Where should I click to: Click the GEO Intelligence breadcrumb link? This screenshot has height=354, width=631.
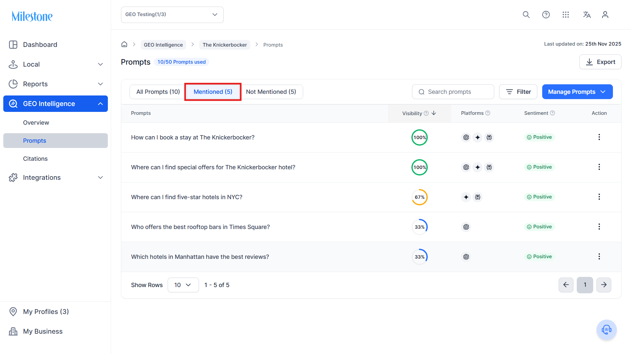[x=163, y=45]
